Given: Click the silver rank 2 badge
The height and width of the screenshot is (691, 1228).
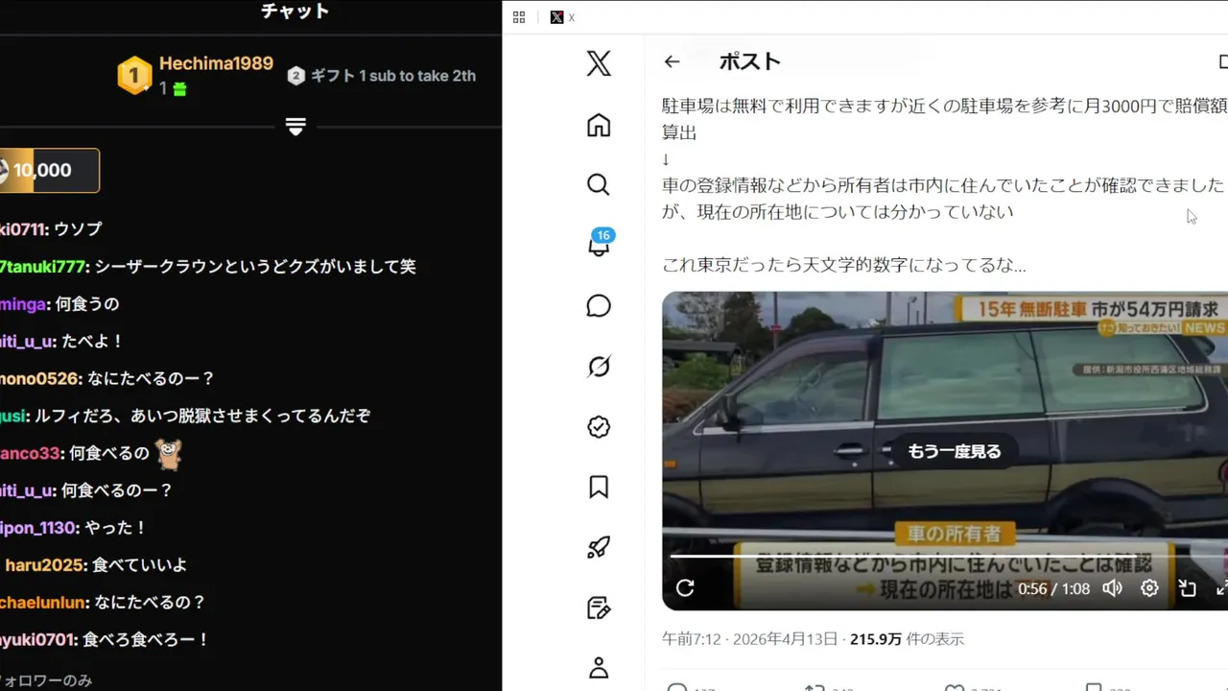Looking at the screenshot, I should [296, 76].
